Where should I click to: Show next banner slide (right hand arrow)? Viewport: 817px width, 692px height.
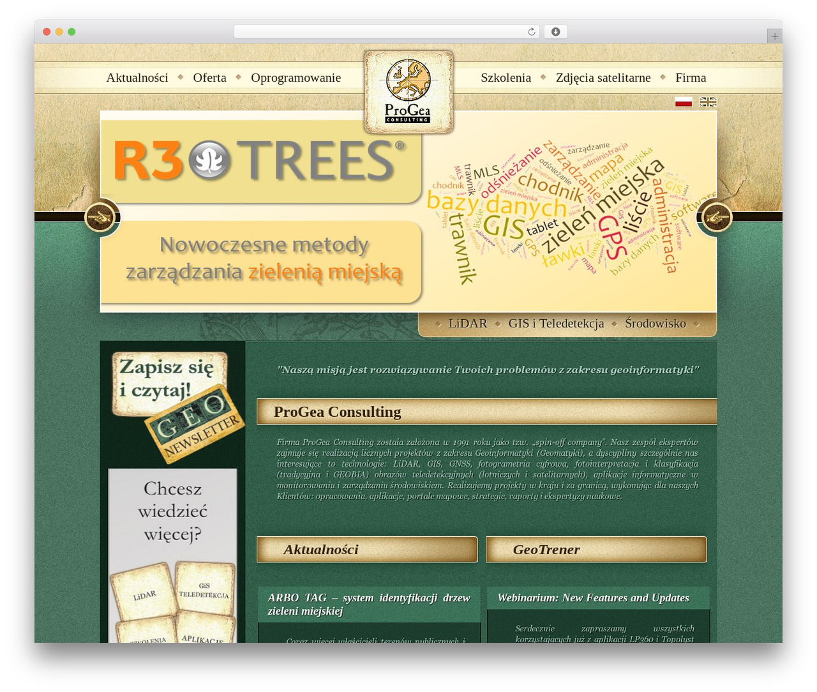pos(716,218)
